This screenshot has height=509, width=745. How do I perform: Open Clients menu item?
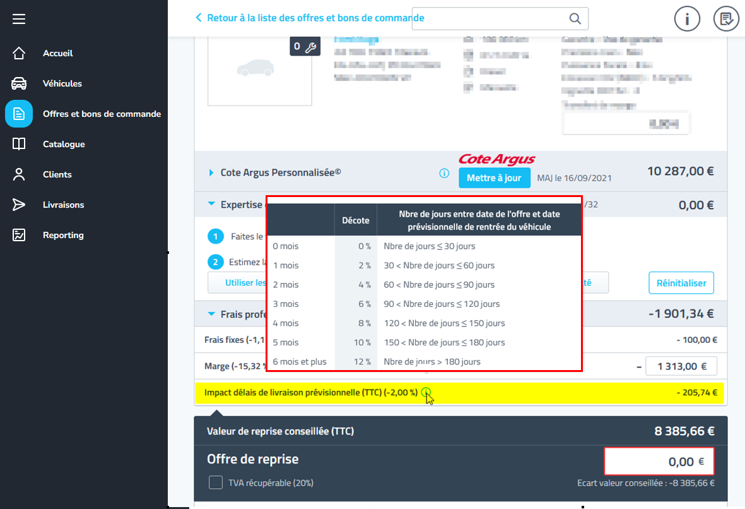tap(57, 174)
